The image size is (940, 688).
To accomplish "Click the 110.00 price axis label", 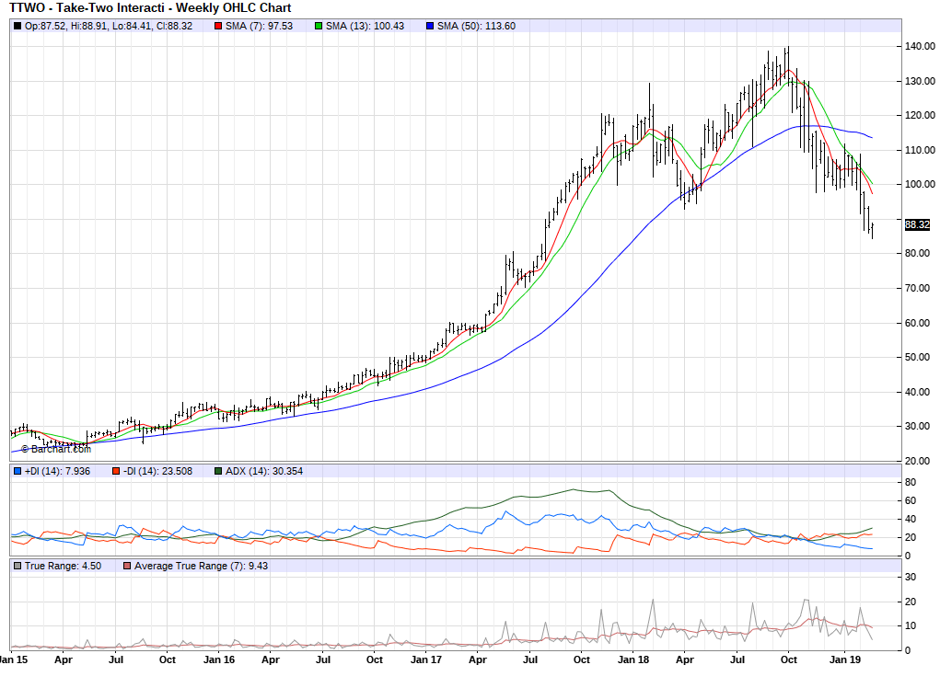I will click(x=920, y=150).
